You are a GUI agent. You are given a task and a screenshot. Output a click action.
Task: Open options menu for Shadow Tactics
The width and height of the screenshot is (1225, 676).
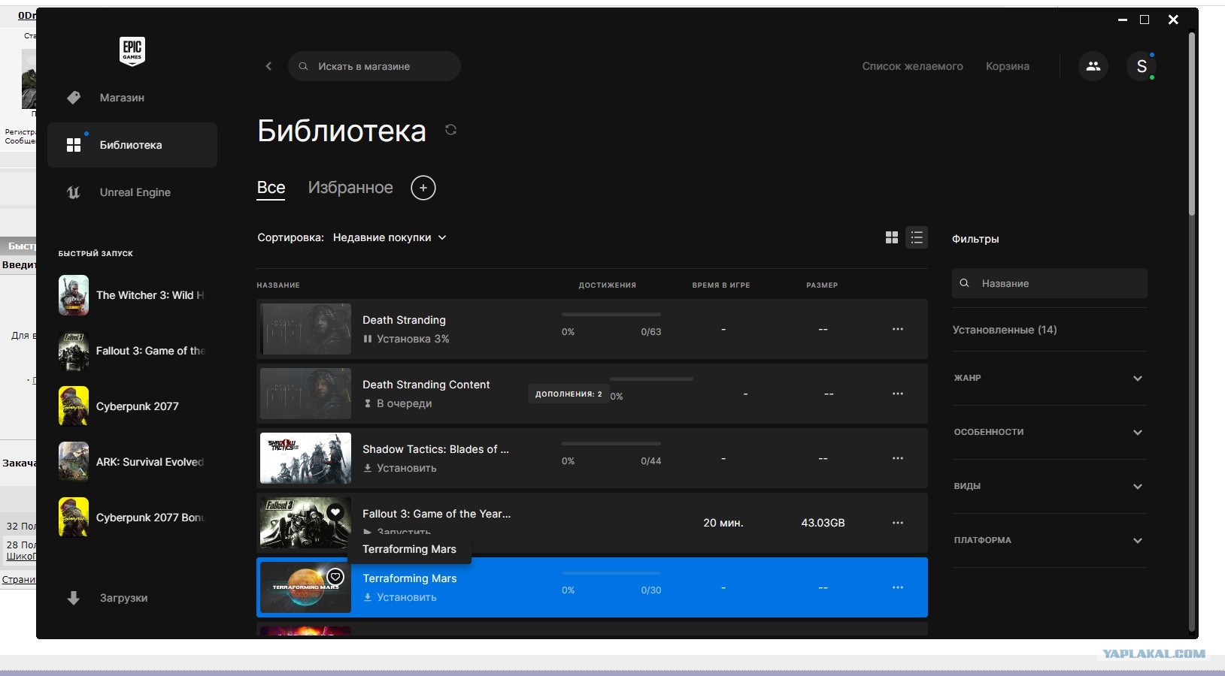point(897,458)
